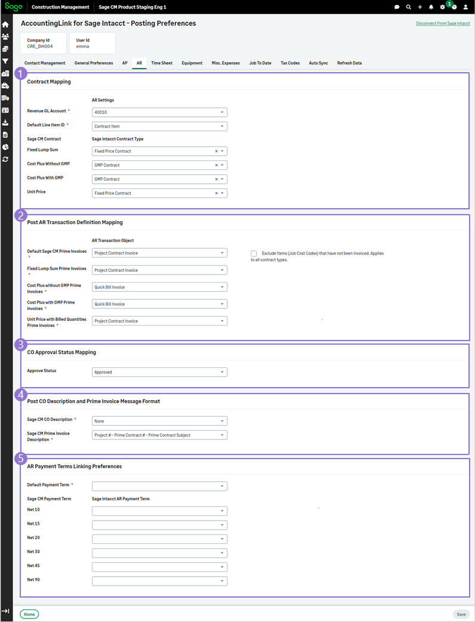This screenshot has width=475, height=622.
Task: Expand Sage CM CO Description dropdown
Action: tap(160, 421)
